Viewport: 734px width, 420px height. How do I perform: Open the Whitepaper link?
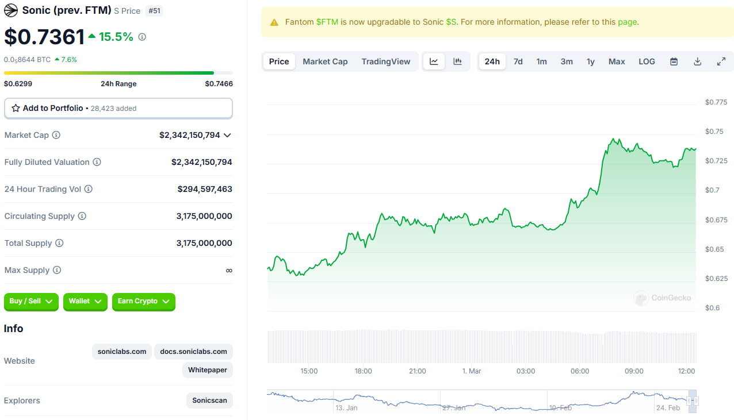(x=208, y=370)
